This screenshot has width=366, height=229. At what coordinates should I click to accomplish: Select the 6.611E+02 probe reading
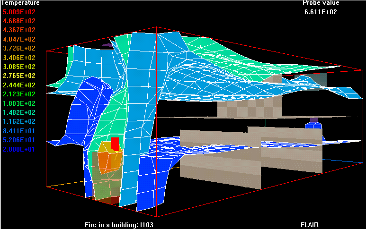[321, 12]
